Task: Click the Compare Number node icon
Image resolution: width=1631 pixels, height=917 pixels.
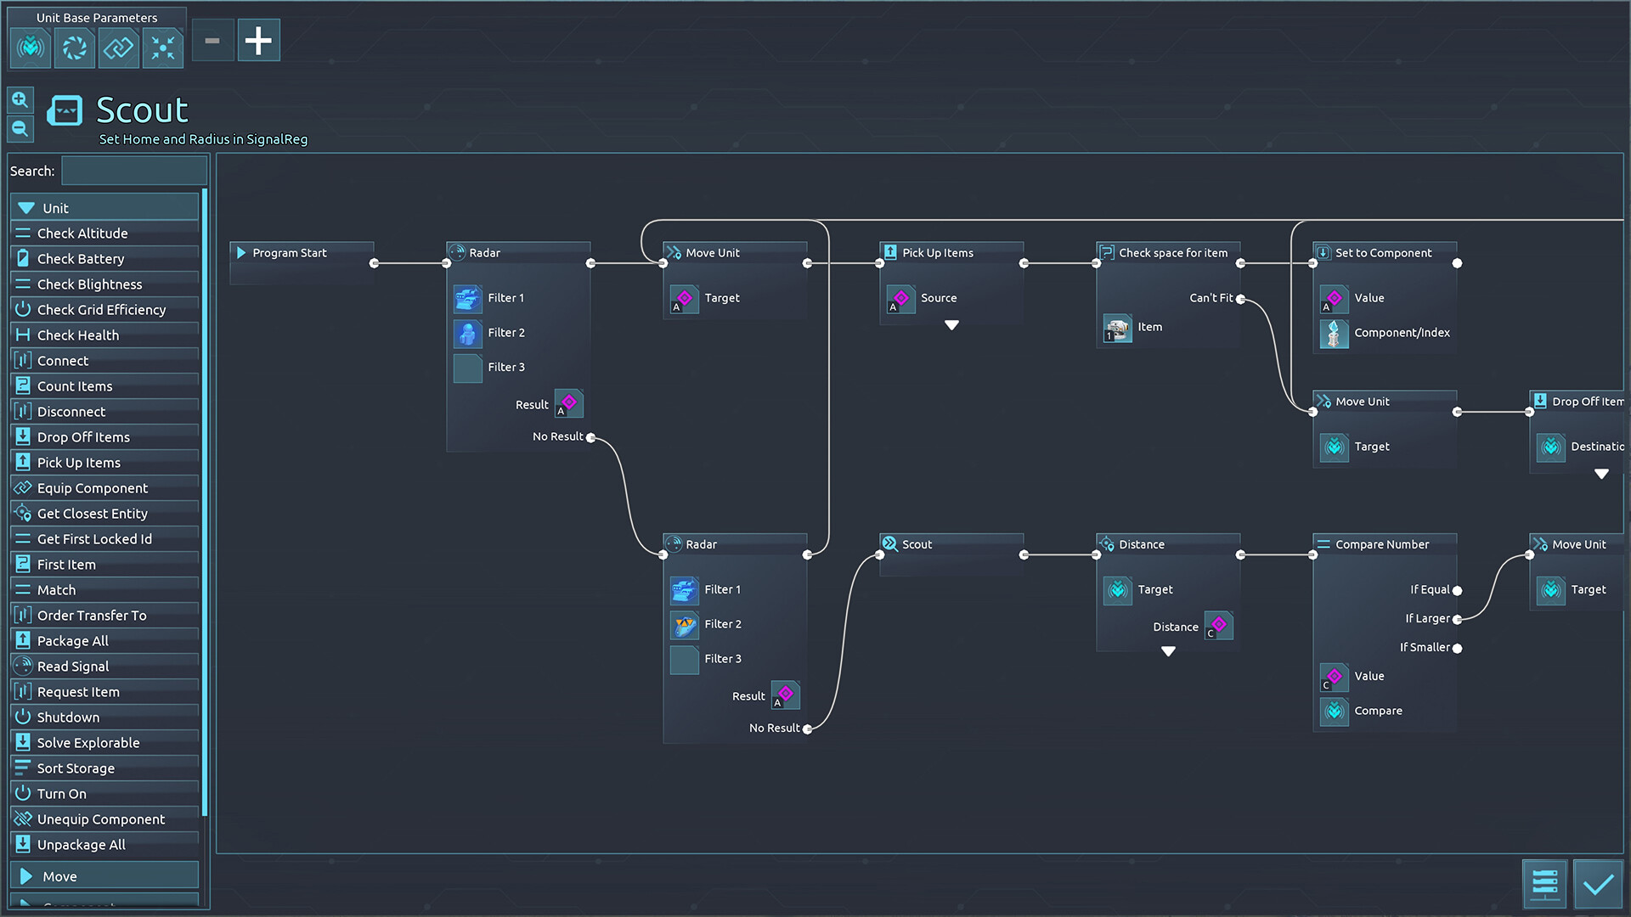Action: tap(1326, 544)
